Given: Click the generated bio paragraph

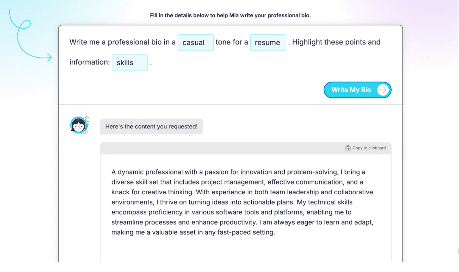Looking at the screenshot, I should pos(242,202).
